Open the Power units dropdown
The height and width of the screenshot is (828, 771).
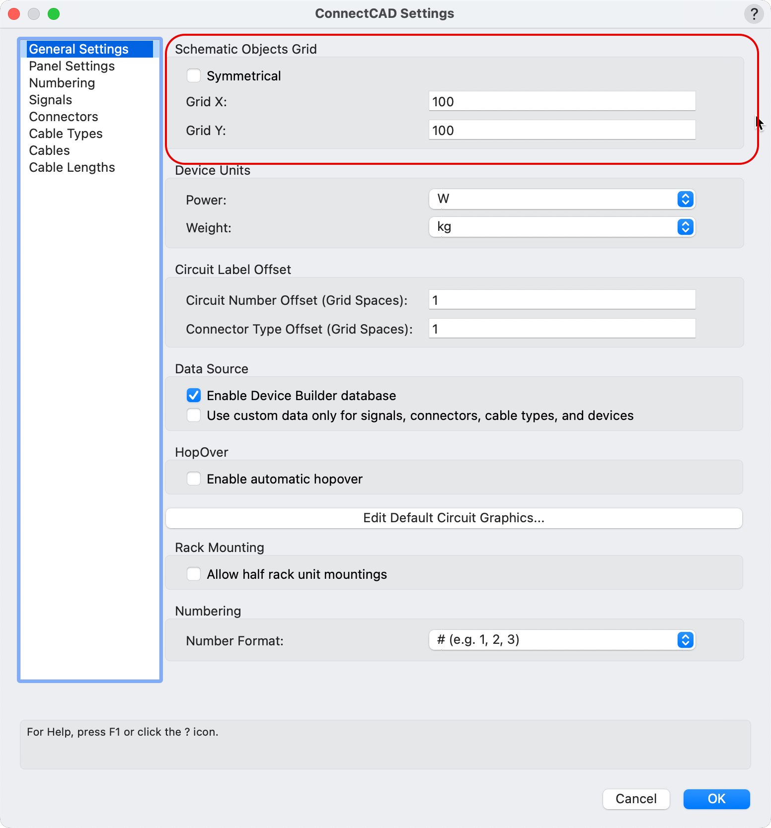click(x=561, y=199)
